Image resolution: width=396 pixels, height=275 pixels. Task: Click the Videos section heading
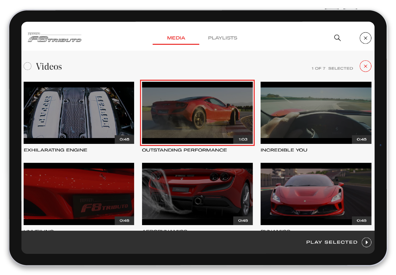tap(49, 66)
